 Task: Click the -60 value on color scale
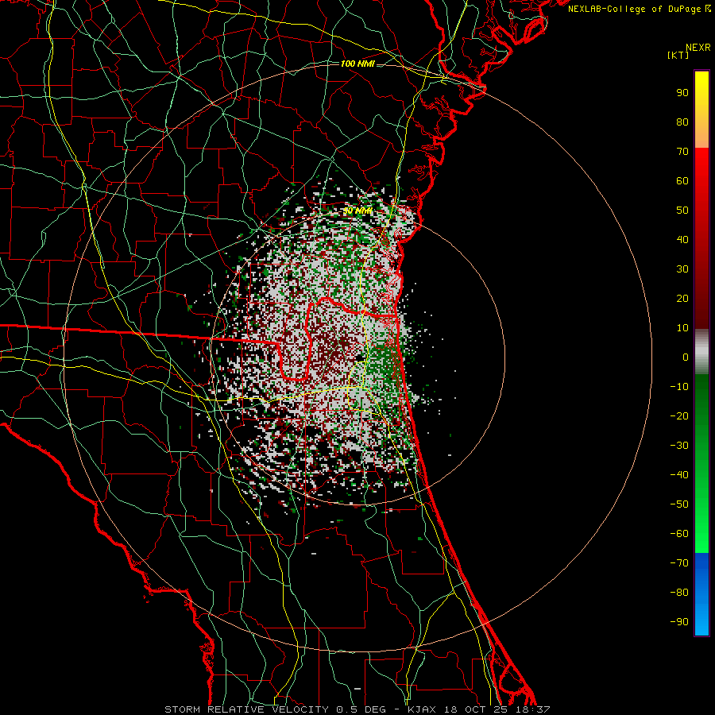(679, 534)
